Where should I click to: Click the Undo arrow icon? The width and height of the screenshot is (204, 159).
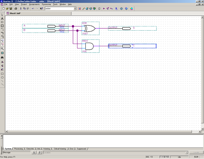coord(33,9)
